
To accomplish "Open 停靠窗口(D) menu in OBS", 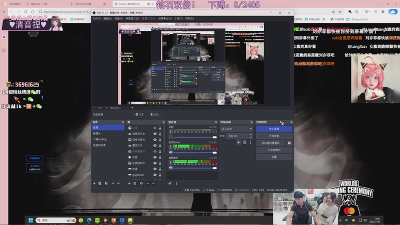I will [x=132, y=18].
